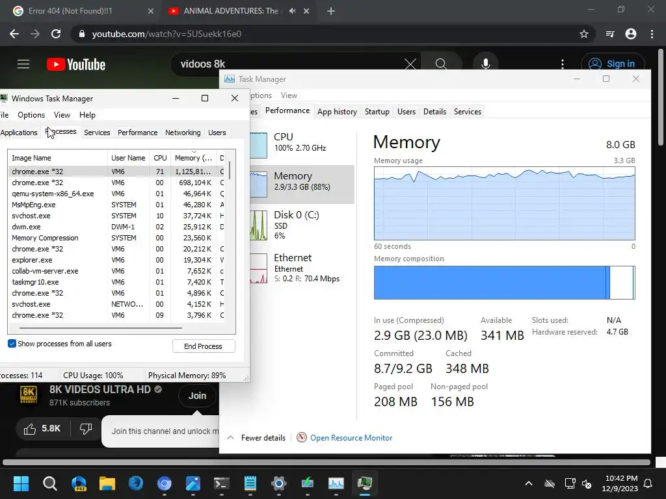The image size is (666, 499).
Task: Open the browser media control icon
Action: point(610,34)
